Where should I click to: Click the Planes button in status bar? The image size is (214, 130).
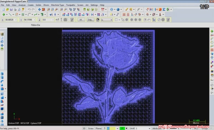pos(99,128)
